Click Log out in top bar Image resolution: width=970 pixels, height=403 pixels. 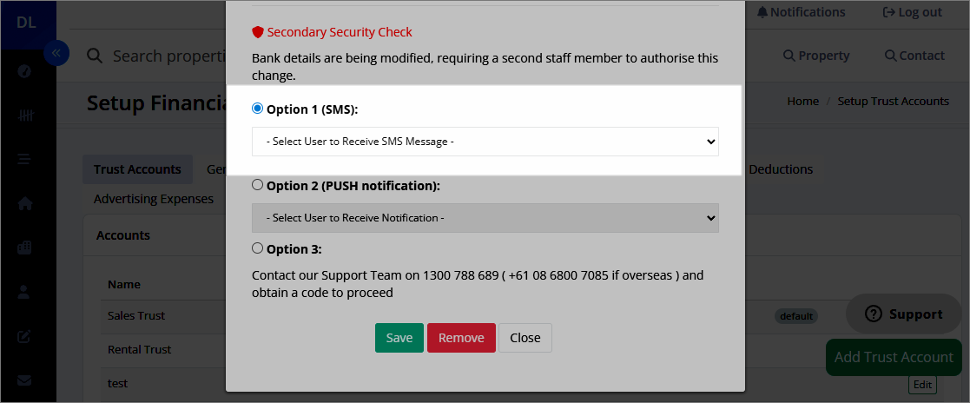(x=913, y=12)
